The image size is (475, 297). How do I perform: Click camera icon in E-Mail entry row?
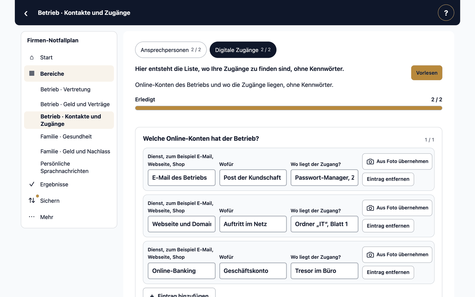370,162
